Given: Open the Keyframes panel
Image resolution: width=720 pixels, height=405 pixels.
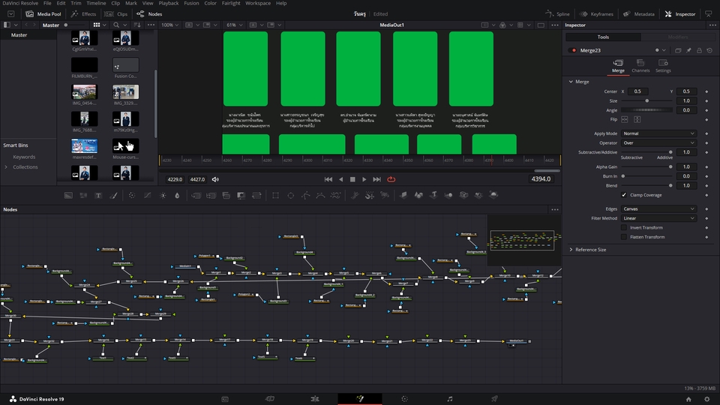Looking at the screenshot, I should tap(596, 14).
